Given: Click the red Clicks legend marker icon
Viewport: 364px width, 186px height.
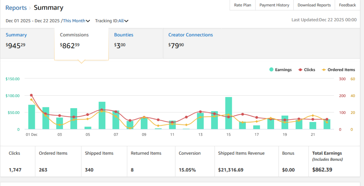Looking at the screenshot, I should click(x=300, y=70).
